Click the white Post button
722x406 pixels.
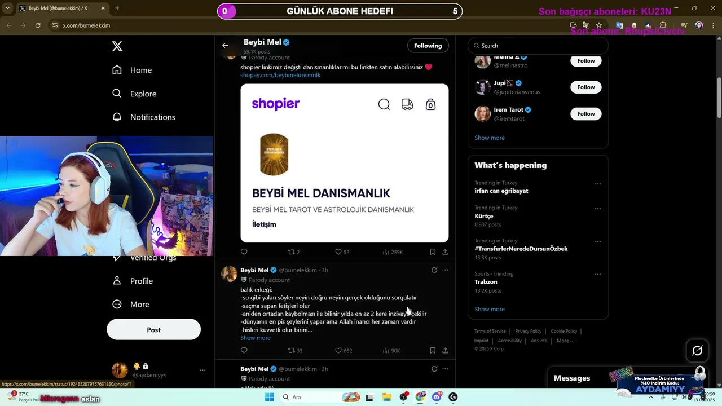(153, 330)
